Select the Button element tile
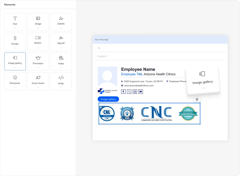Screen dimensions: 240x176 point(38,42)
